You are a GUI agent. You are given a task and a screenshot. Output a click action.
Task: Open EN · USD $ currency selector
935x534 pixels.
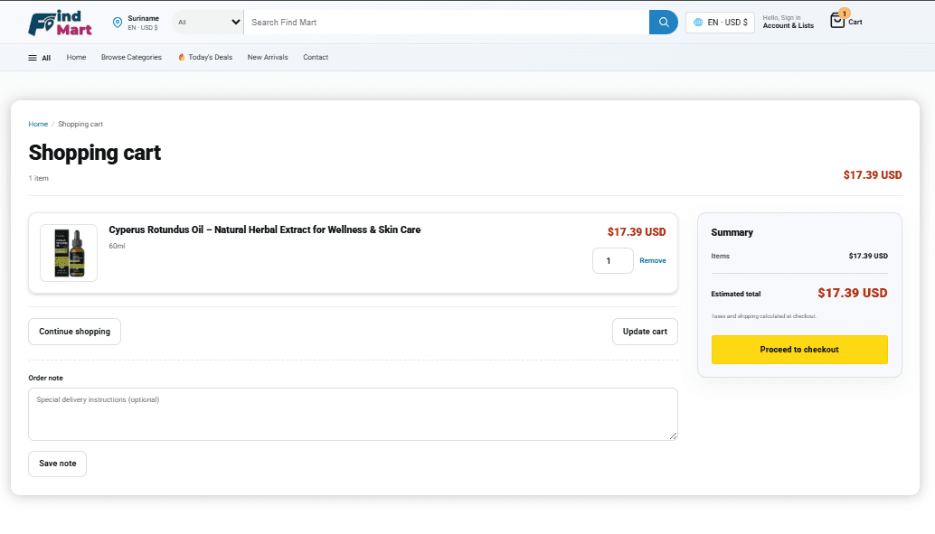[720, 22]
